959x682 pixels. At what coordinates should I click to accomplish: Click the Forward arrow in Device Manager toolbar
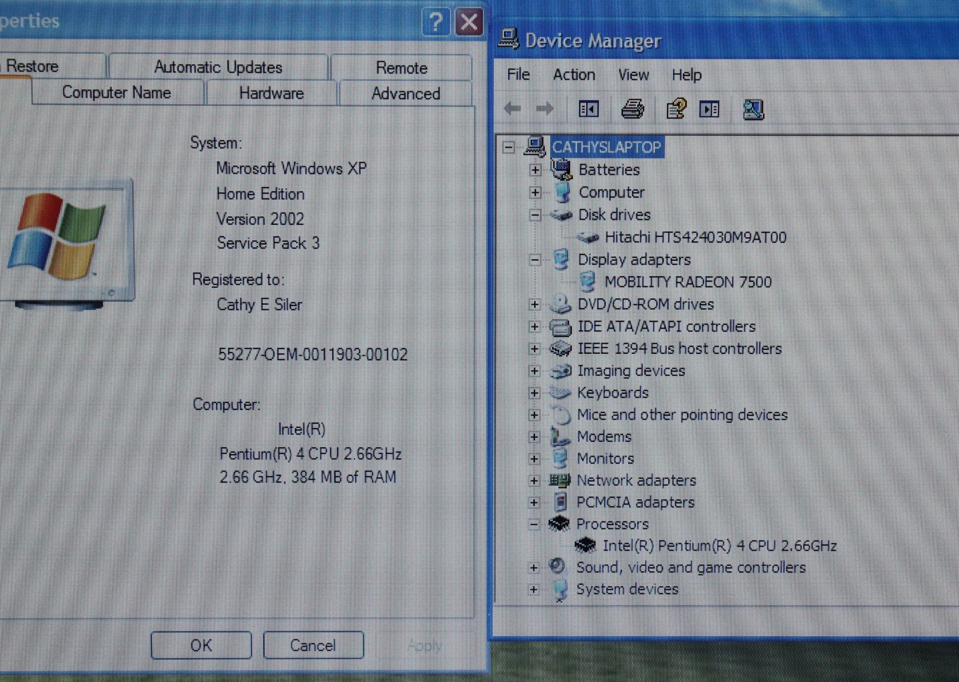tap(544, 109)
